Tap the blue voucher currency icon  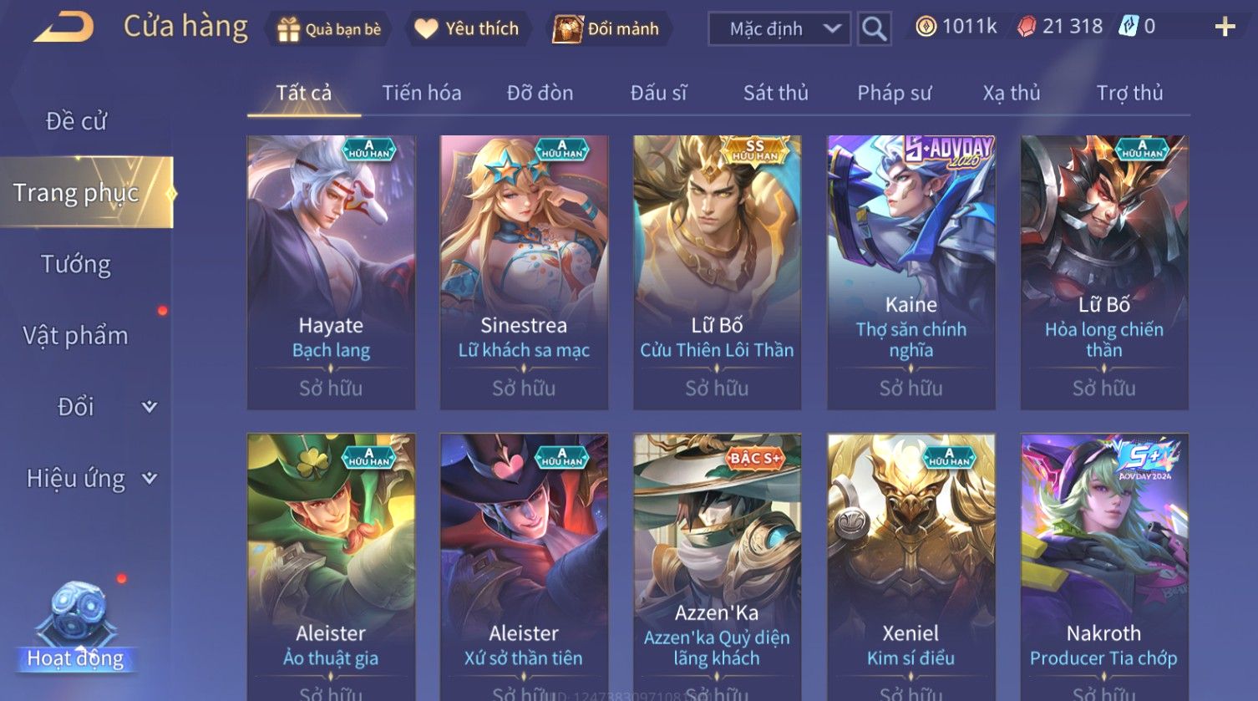1128,27
